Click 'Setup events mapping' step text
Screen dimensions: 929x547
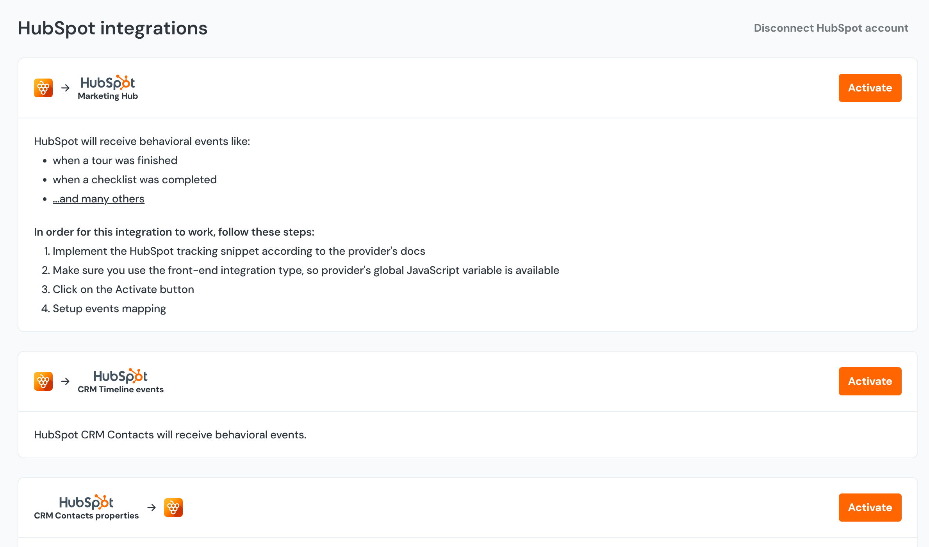pyautogui.click(x=109, y=309)
